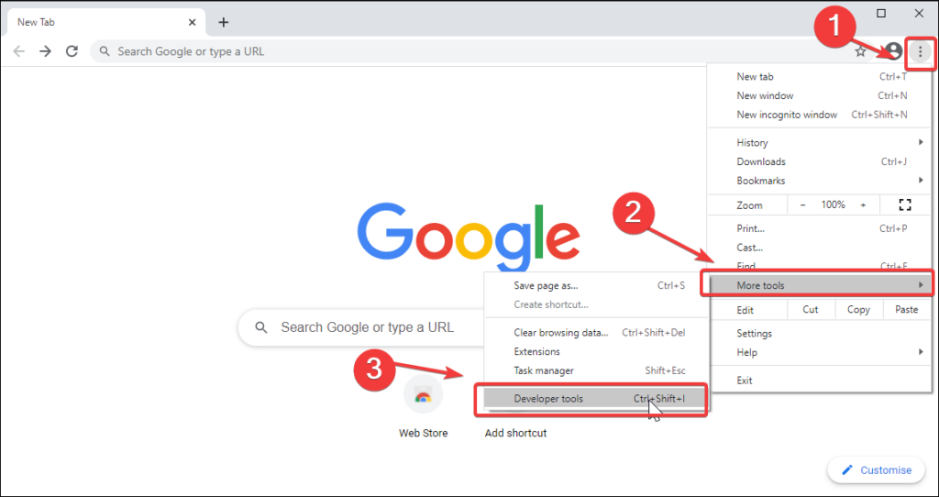This screenshot has width=939, height=497.
Task: Select the New Tab tab
Action: coord(105,22)
